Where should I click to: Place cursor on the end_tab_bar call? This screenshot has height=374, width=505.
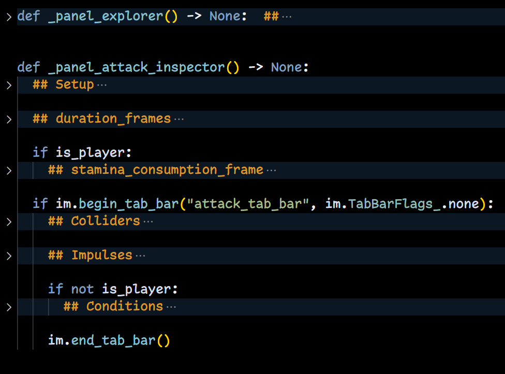tap(113, 341)
